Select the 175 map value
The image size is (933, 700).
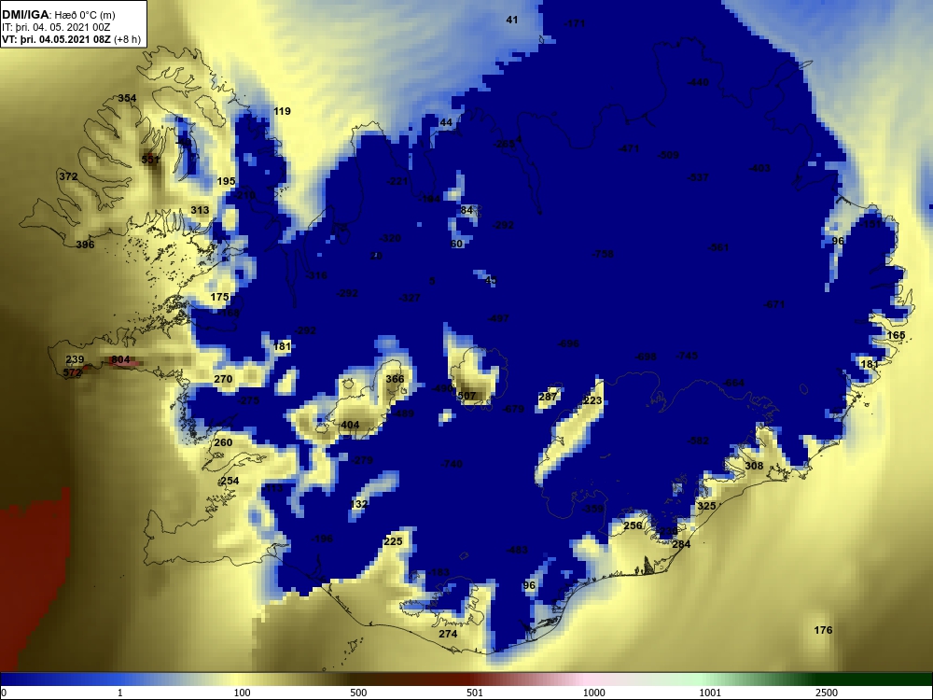tap(219, 297)
